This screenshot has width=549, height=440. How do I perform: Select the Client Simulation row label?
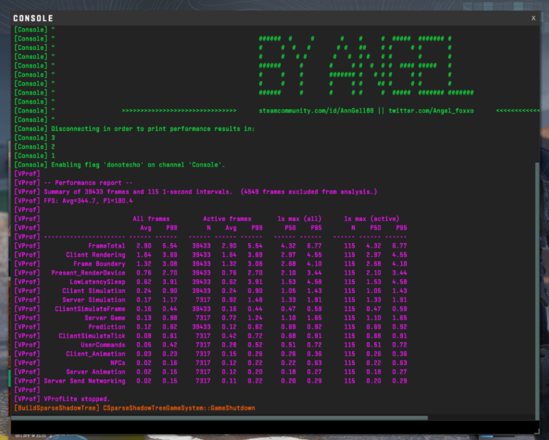94,291
